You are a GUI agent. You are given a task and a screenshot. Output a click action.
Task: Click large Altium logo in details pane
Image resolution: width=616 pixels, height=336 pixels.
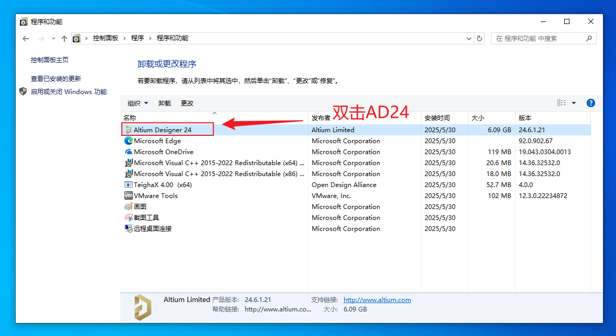coord(143,307)
